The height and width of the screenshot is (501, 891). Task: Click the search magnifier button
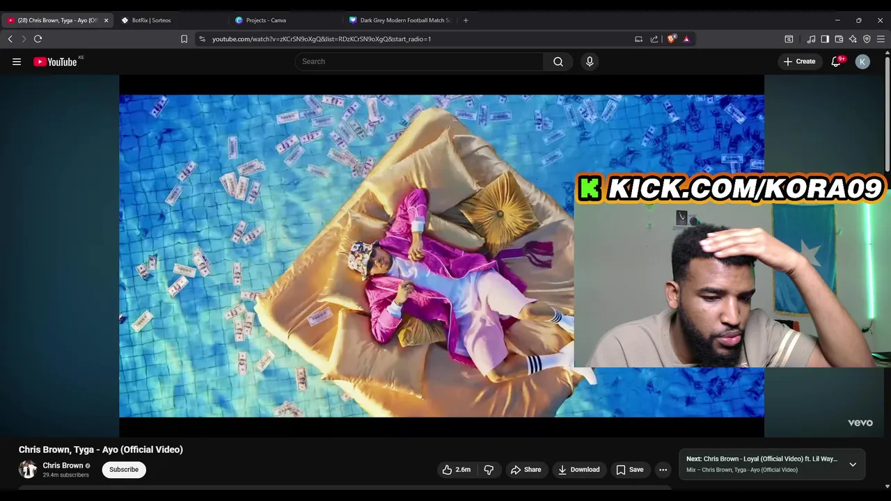558,62
